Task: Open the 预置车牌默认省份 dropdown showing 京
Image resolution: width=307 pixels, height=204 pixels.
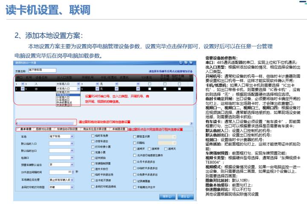Action: 72,164
